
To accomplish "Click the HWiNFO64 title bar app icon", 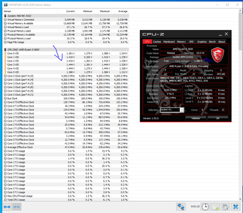I will click(6, 5).
